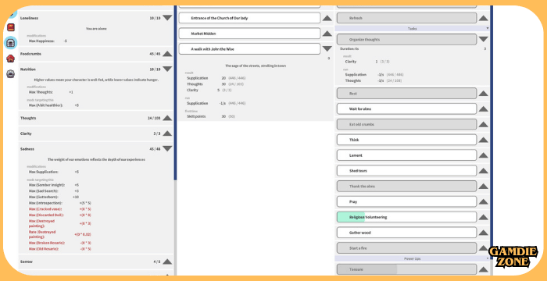This screenshot has width=547, height=281.
Task: Collapse the Organize thoughts task details
Action: (x=483, y=39)
